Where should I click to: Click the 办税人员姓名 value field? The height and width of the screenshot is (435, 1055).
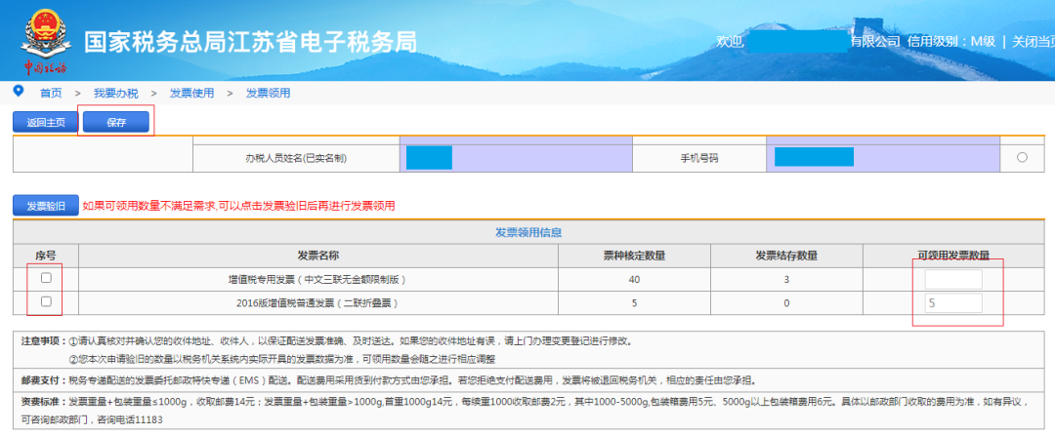coord(516,158)
